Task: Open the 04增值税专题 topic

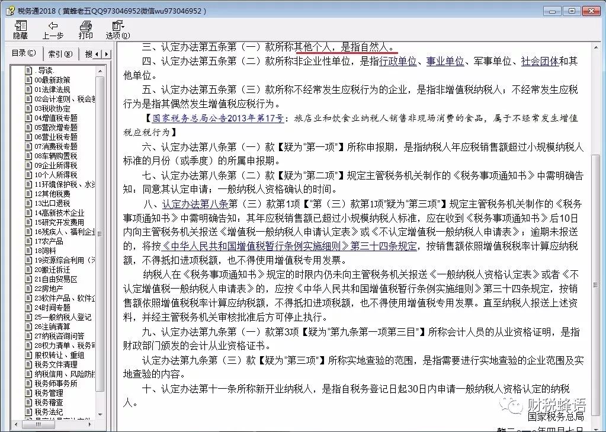Action: click(56, 118)
